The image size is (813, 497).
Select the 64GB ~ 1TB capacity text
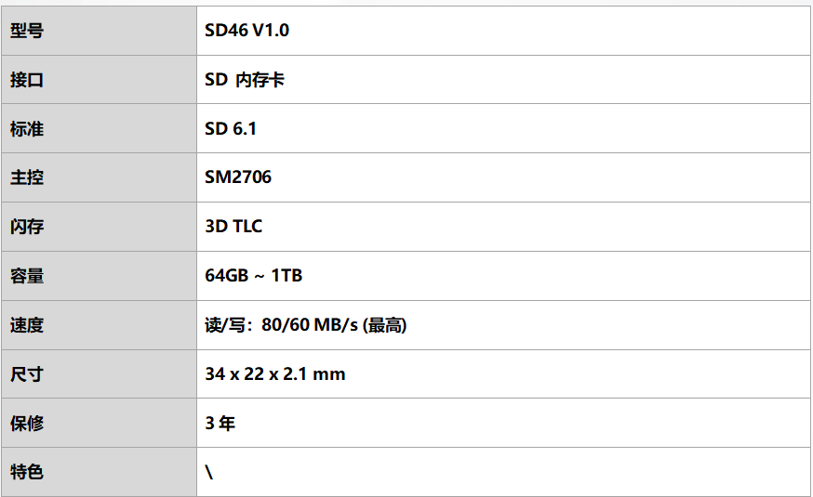(254, 275)
